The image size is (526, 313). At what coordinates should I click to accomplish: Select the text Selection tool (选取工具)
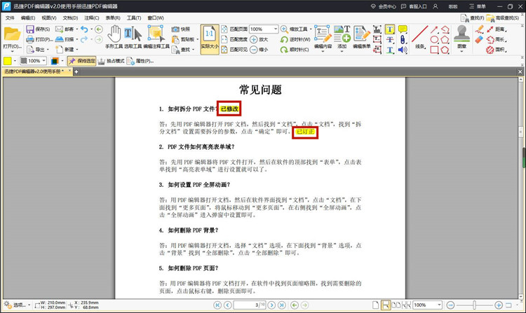[133, 37]
